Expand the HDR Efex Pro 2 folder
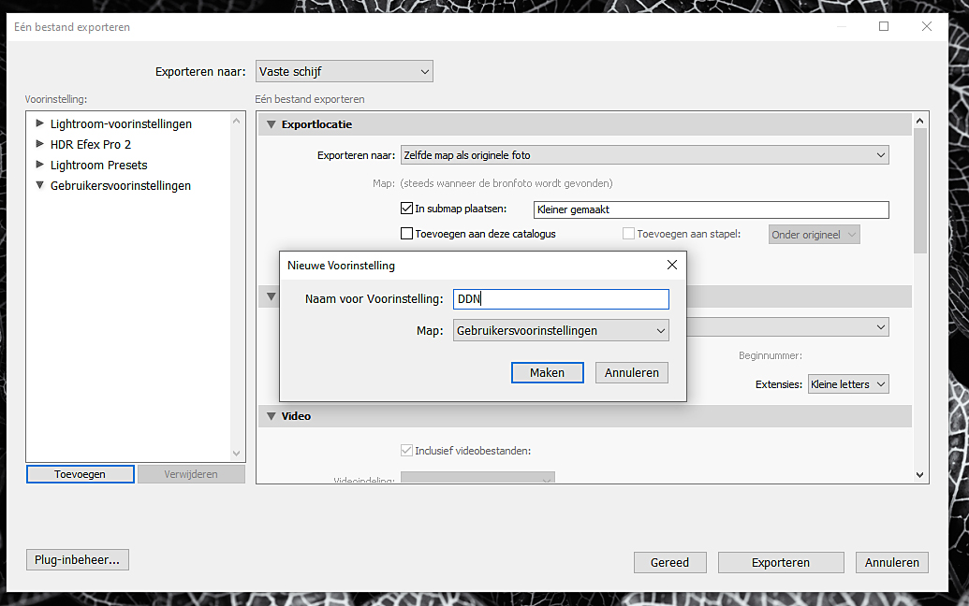The height and width of the screenshot is (606, 969). pos(39,144)
